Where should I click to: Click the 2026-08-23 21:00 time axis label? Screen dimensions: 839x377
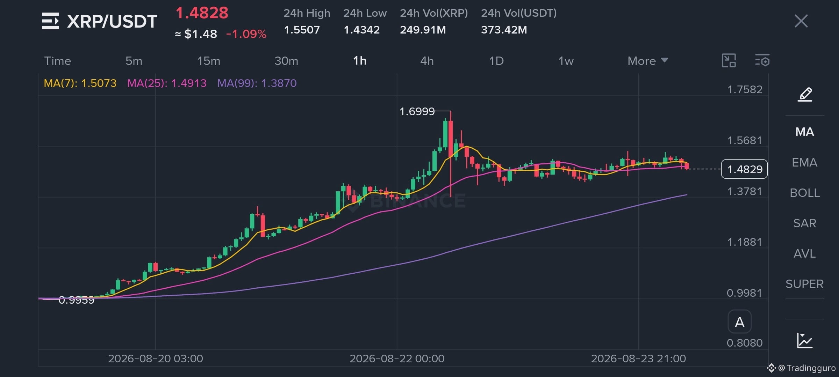[638, 358]
